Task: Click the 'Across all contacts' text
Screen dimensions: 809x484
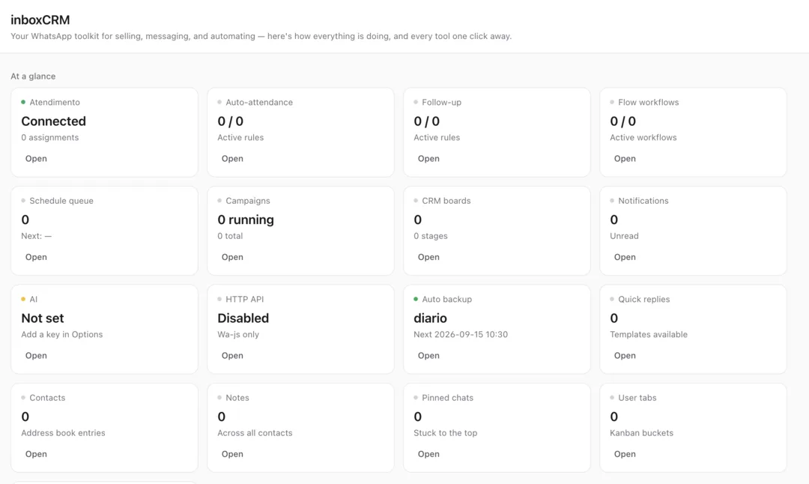Action: 255,433
